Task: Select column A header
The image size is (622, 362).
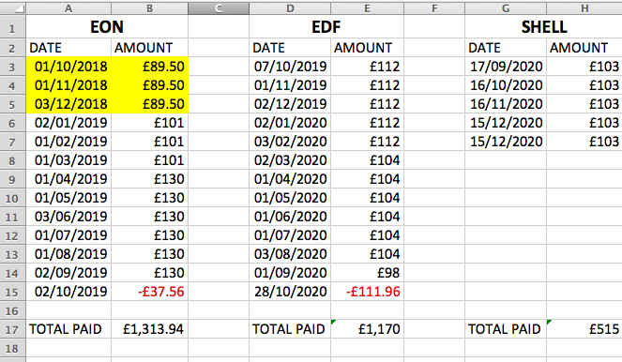Action: [68, 8]
